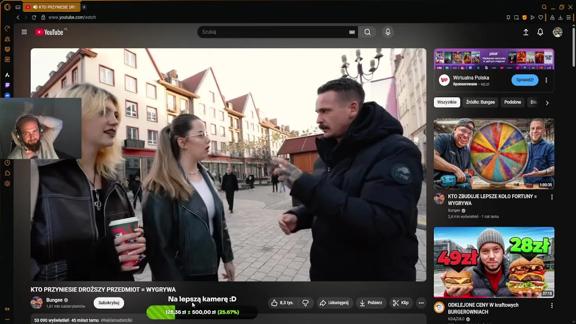This screenshot has width=576, height=324.
Task: Open the Bungee channel name link
Action: coord(54,300)
